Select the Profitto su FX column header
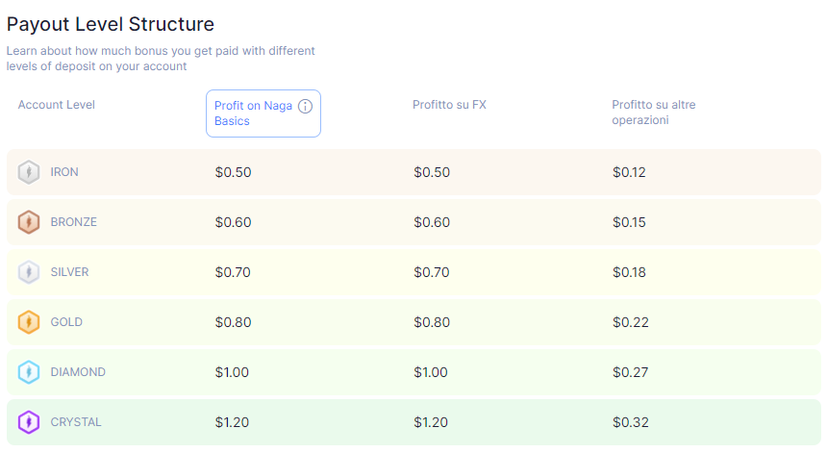This screenshot has height=453, width=827. pos(449,105)
